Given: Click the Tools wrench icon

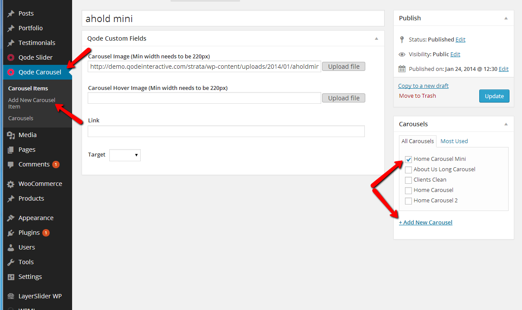Looking at the screenshot, I should point(11,262).
